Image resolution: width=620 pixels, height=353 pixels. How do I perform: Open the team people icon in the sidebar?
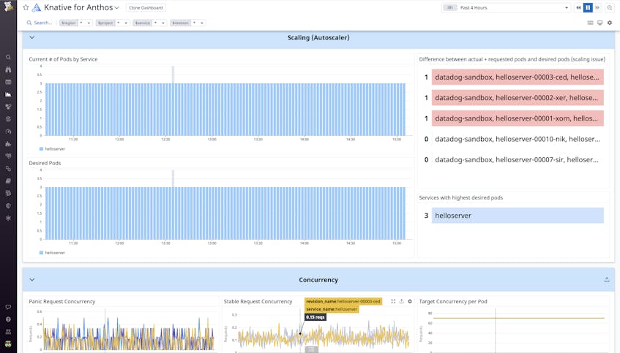[x=8, y=332]
